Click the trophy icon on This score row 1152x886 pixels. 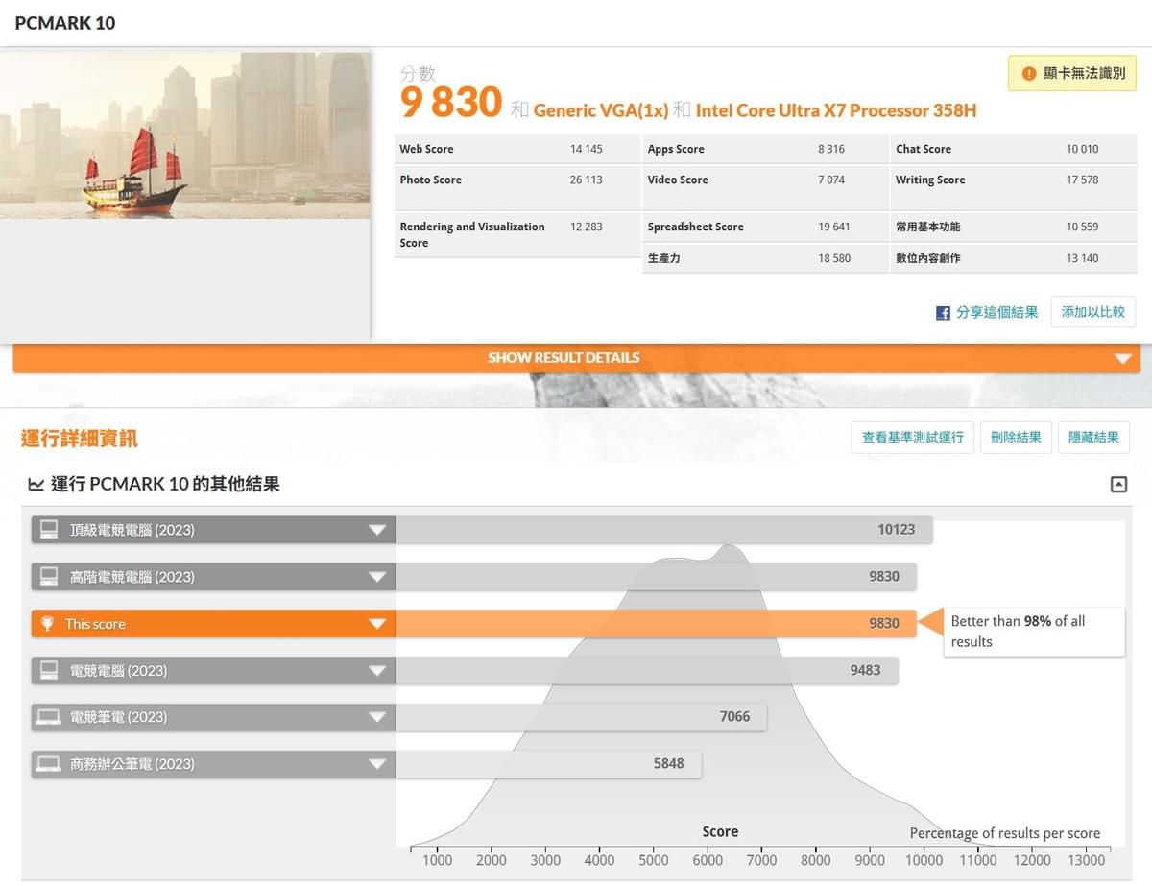coord(47,624)
